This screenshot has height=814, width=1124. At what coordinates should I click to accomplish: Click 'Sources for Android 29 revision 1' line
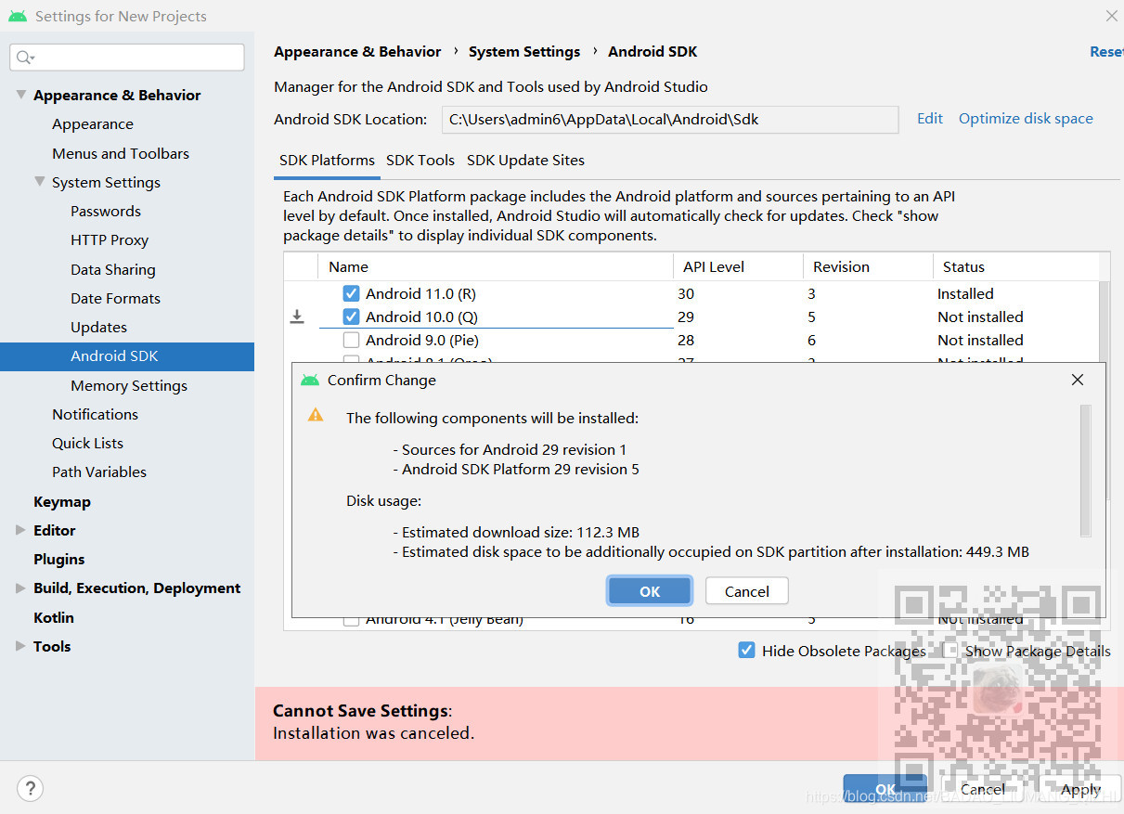[x=510, y=449]
